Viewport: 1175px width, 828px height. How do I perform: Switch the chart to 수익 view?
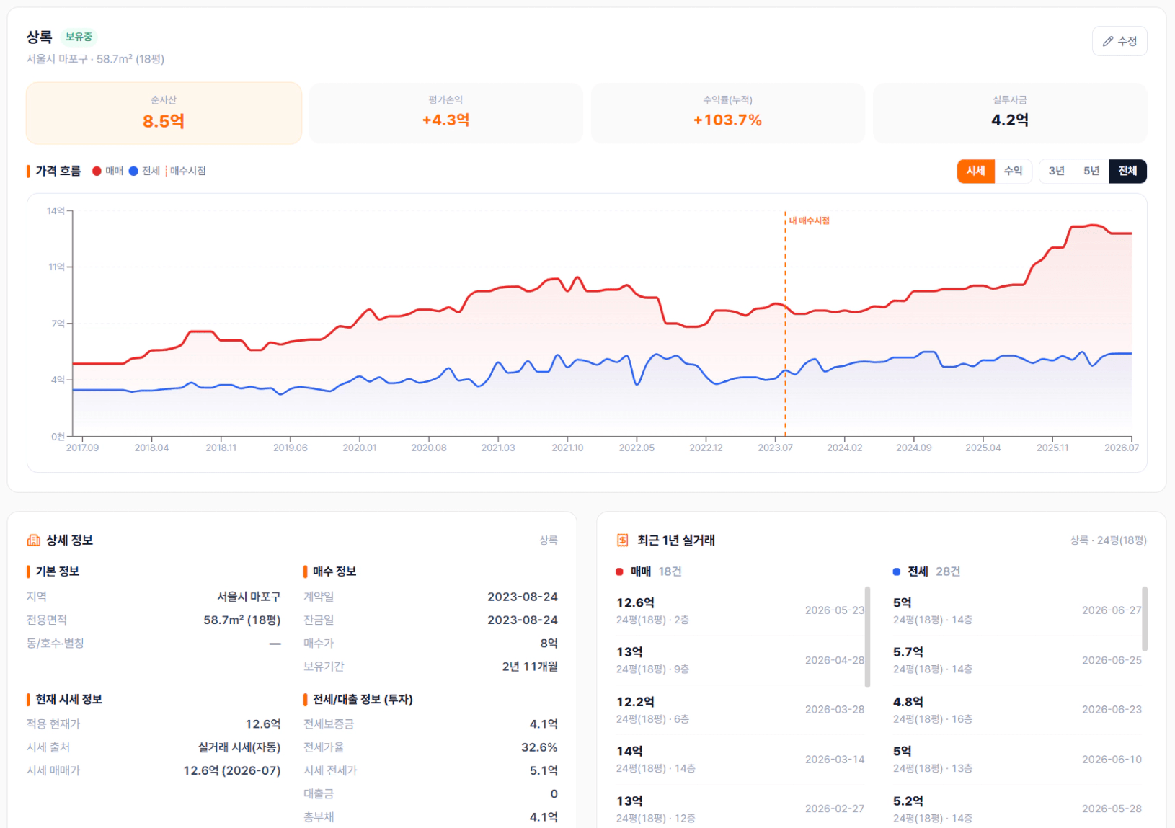click(1014, 171)
